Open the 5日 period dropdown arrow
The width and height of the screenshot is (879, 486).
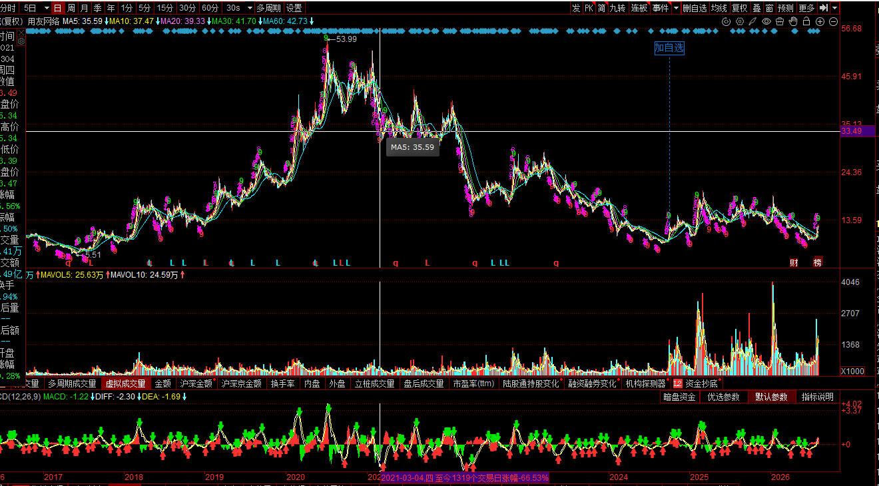[47, 8]
